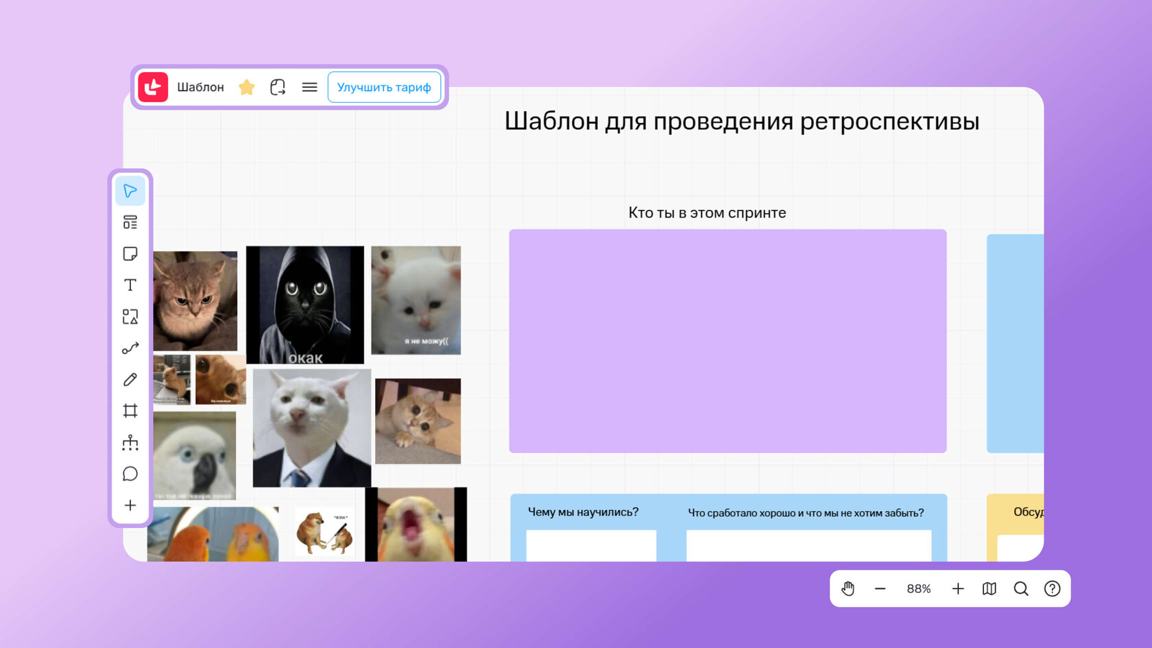Select the sticky note tool
This screenshot has height=648, width=1152.
[130, 254]
